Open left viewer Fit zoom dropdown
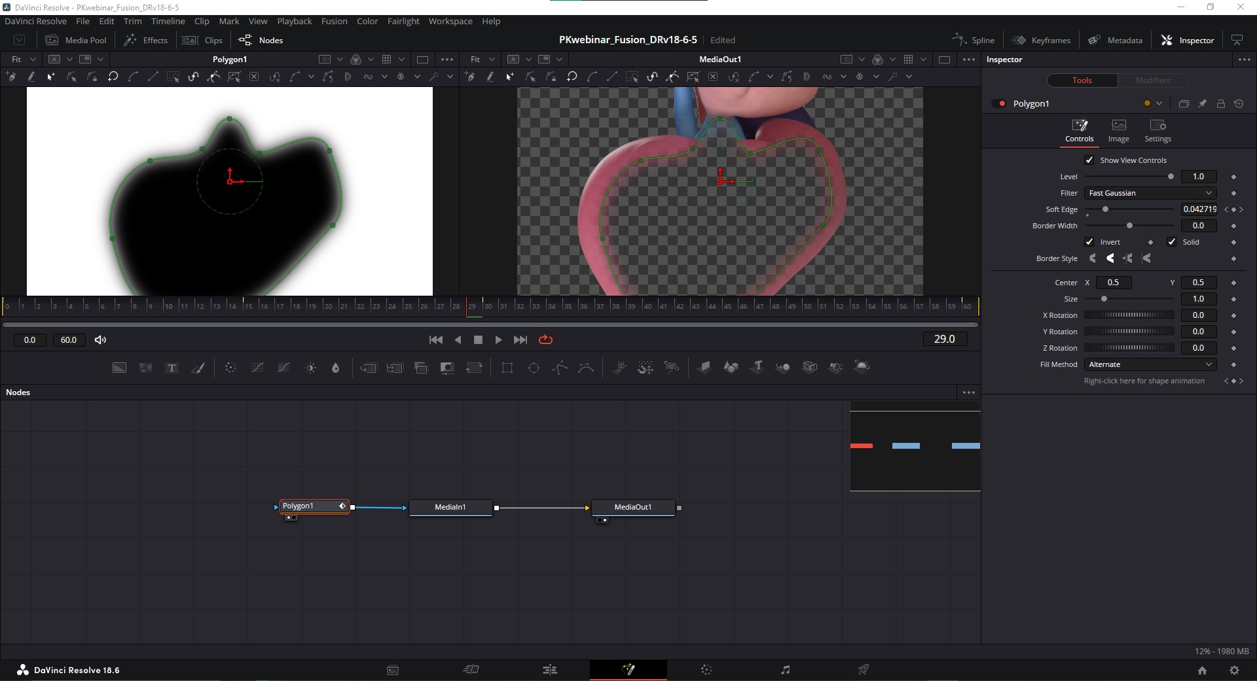Screen dimensions: 1257x681 coord(24,60)
